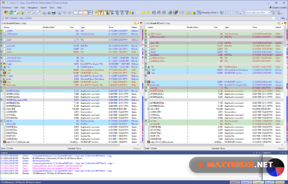Open right pane folder history dropdown arrow
Image resolution: width=288 pixels, height=184 pixels.
click(282, 23)
